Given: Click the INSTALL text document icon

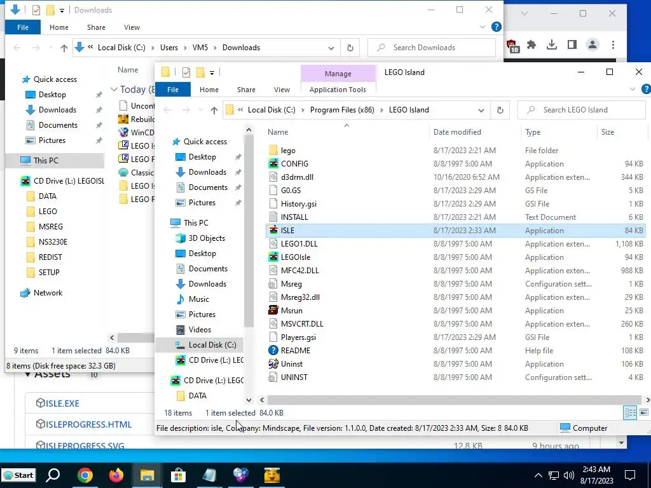Looking at the screenshot, I should (273, 217).
